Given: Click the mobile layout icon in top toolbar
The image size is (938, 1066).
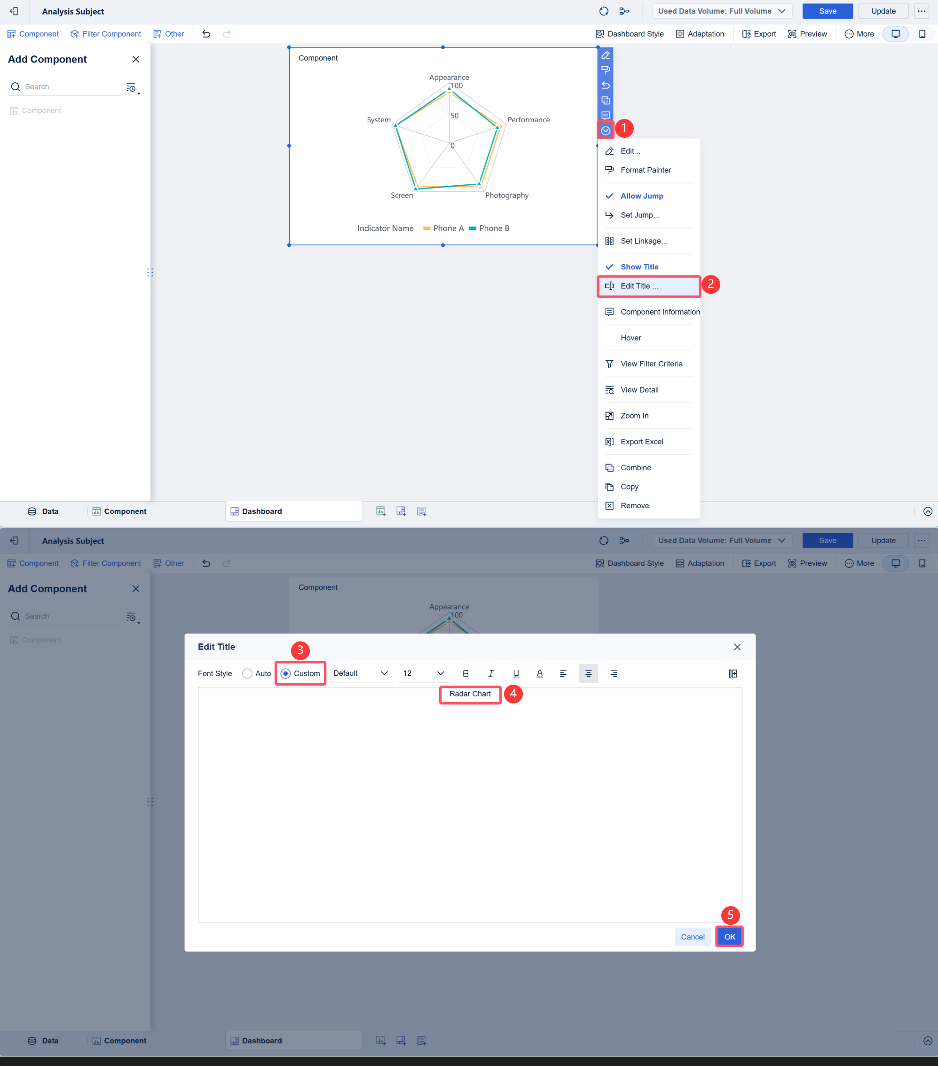Looking at the screenshot, I should coord(922,34).
